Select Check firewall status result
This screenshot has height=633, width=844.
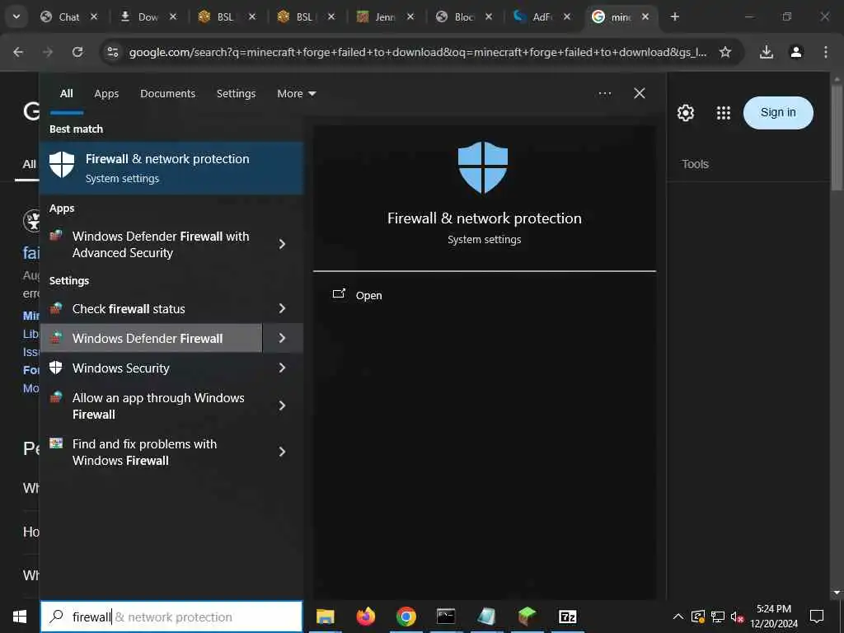(152, 308)
